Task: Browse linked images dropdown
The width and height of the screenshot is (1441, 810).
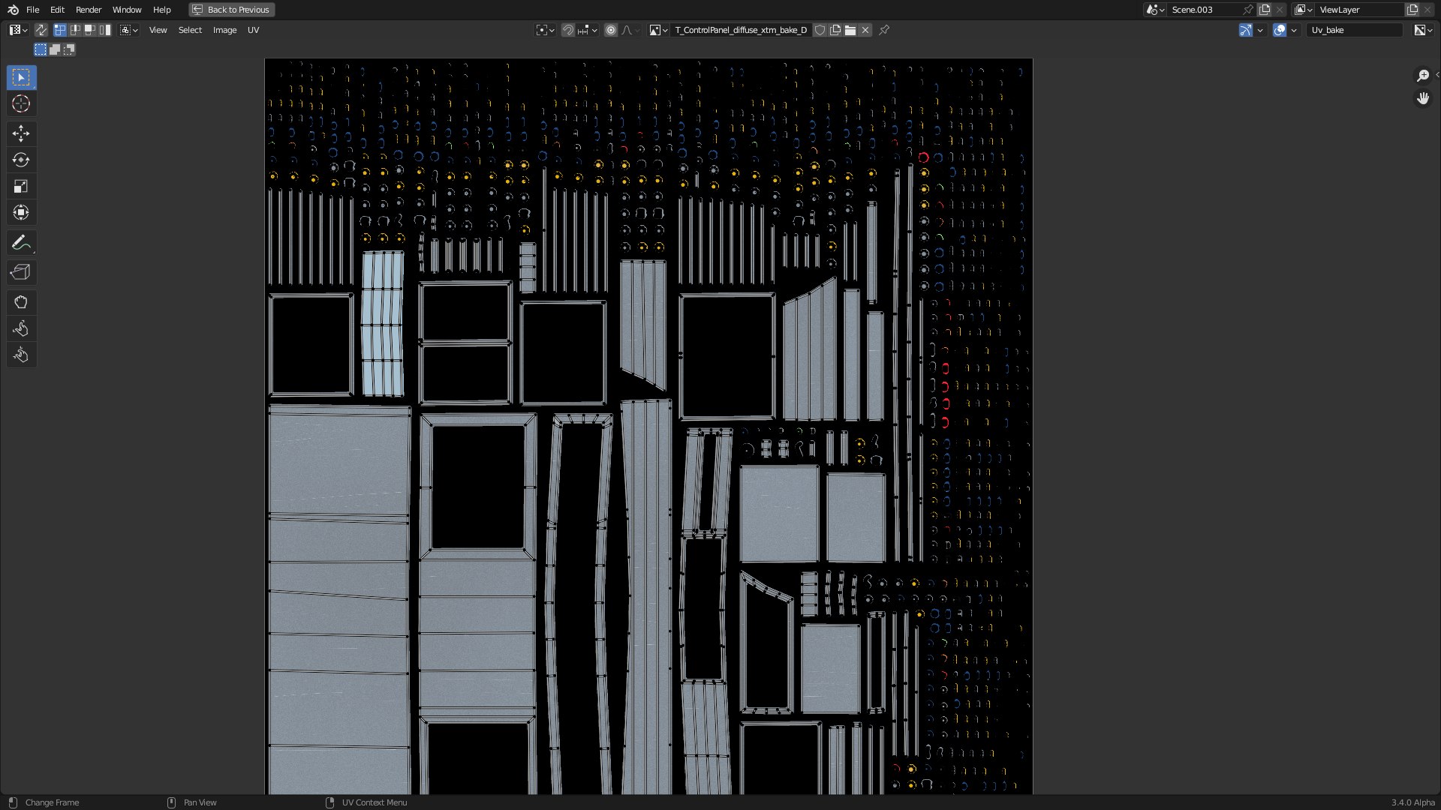Action: (x=658, y=30)
